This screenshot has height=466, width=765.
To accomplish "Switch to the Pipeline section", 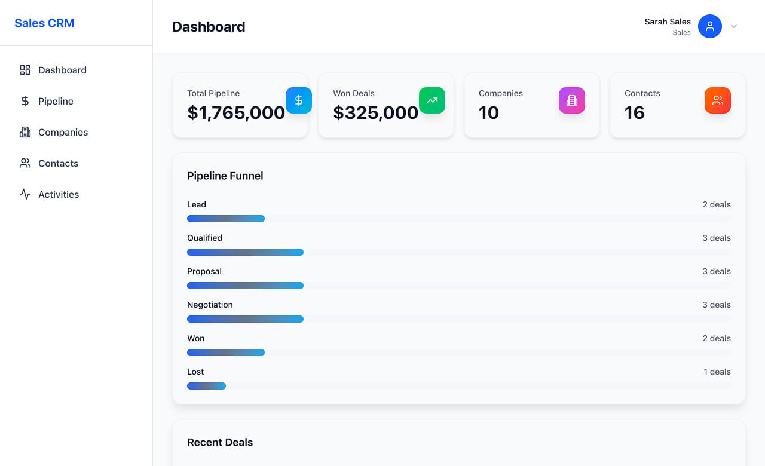I will point(55,101).
